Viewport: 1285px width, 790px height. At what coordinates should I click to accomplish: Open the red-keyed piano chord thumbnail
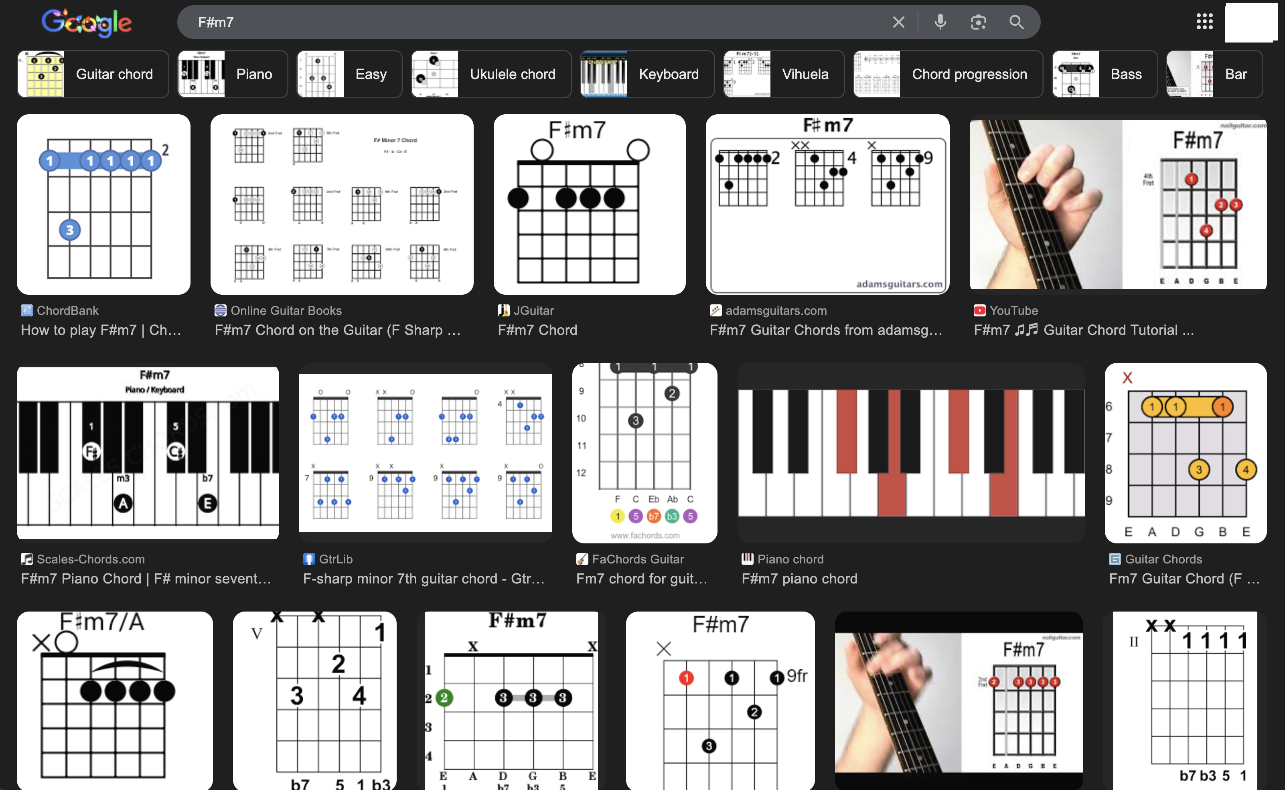pyautogui.click(x=910, y=452)
